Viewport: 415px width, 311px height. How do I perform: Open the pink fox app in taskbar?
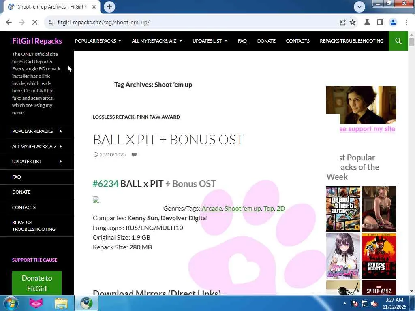[x=36, y=303]
